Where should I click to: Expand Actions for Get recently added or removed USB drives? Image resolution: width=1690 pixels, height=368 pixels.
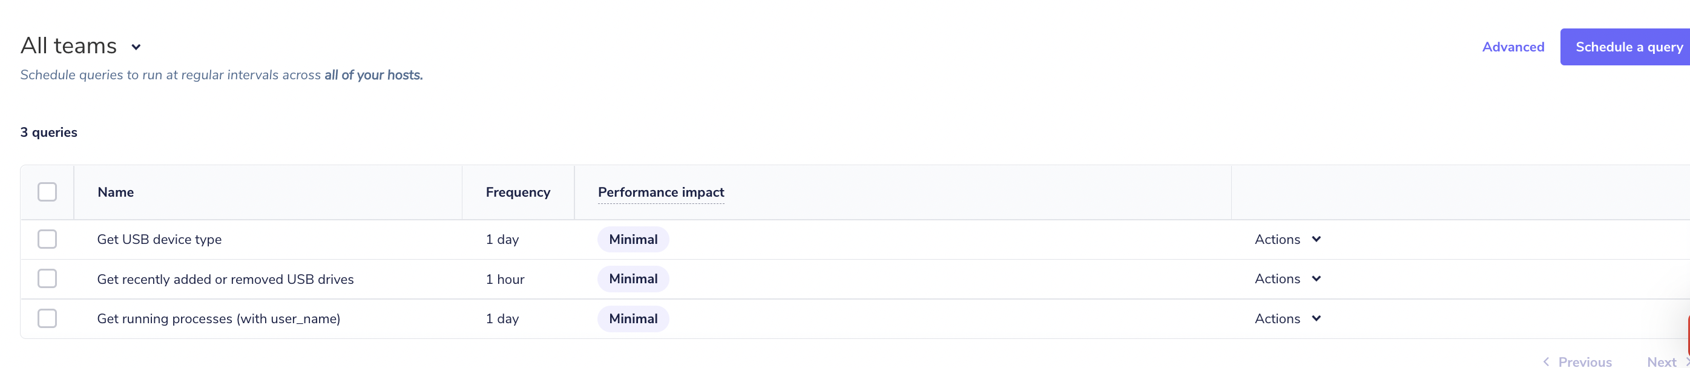tap(1317, 278)
